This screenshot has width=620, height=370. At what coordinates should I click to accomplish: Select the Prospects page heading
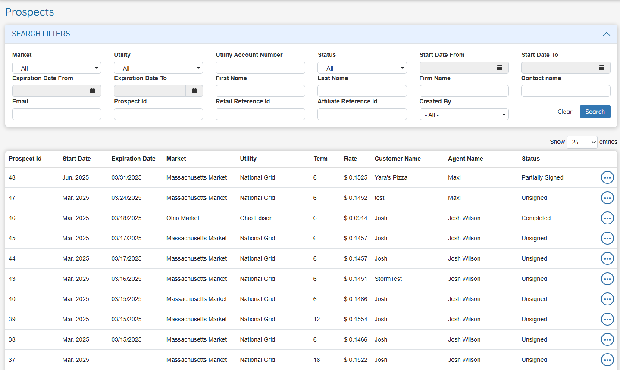tap(30, 12)
